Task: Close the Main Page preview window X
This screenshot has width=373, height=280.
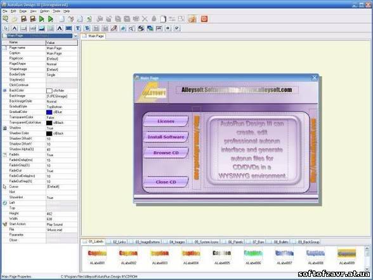Action: pos(314,78)
